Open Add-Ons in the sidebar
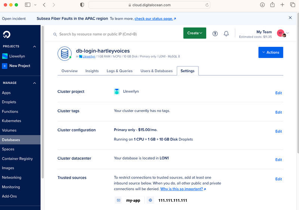The width and height of the screenshot is (299, 210). tap(9, 196)
